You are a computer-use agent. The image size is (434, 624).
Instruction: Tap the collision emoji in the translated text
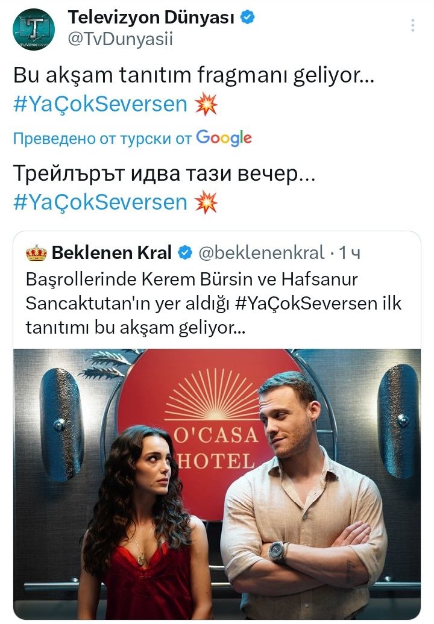click(206, 202)
